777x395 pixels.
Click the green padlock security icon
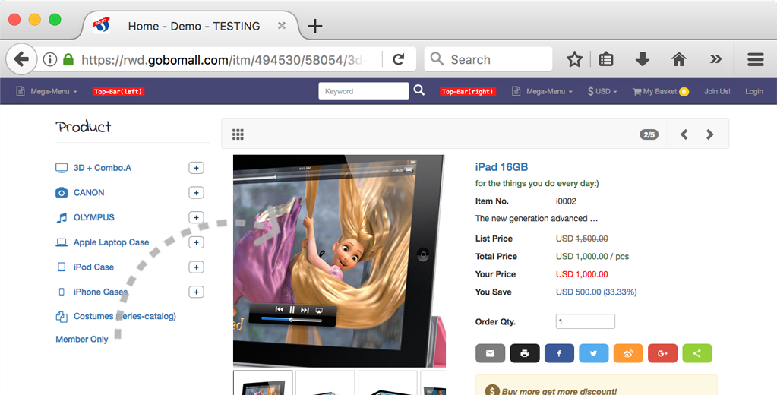(68, 59)
